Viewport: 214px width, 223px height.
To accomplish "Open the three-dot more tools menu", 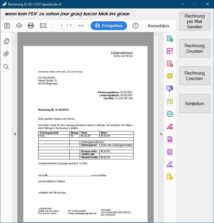I will (81, 26).
